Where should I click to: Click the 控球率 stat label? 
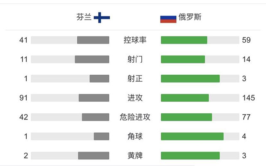point(135,40)
